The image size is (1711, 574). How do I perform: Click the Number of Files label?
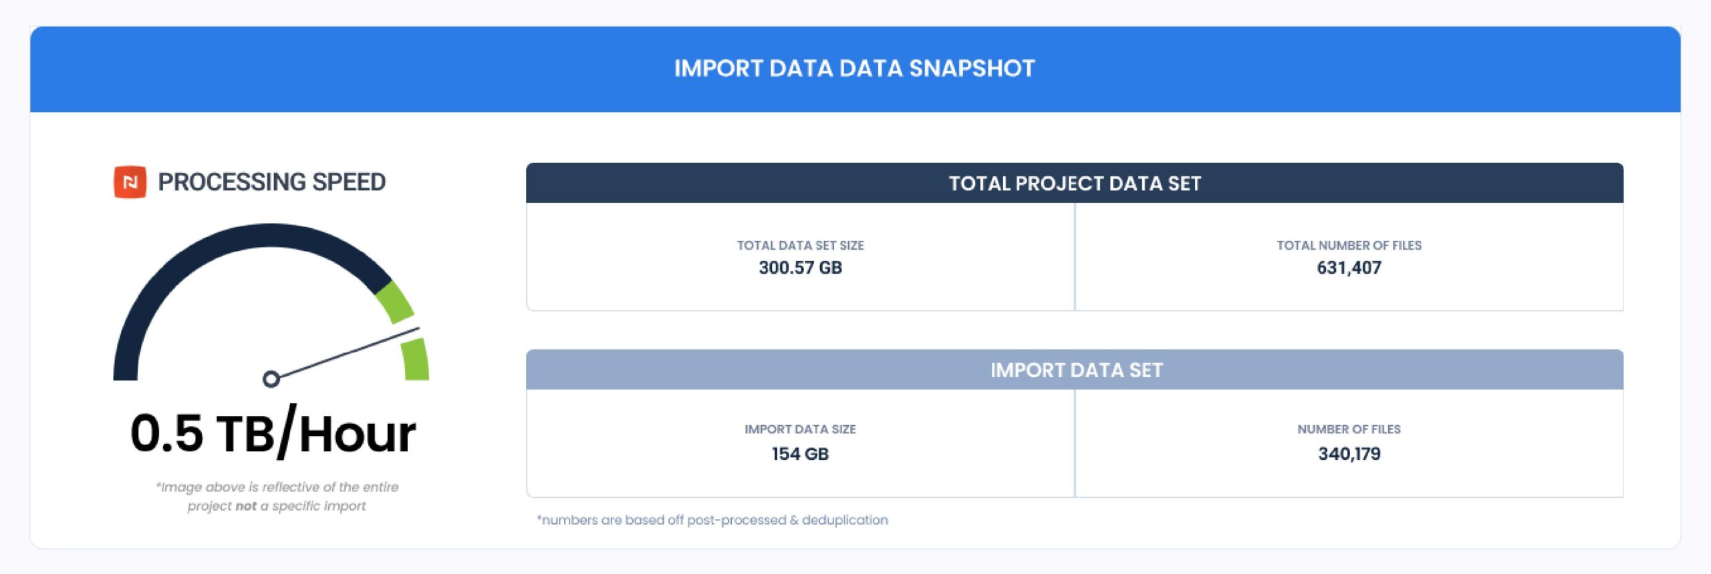1349,429
